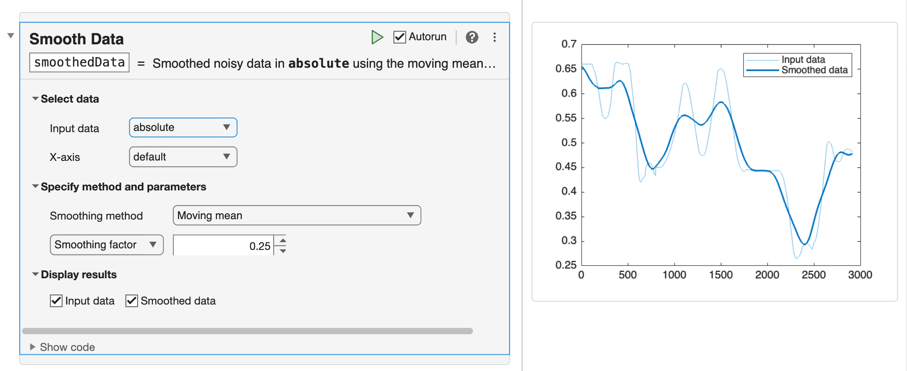Collapse Specify method and parameters section
The image size is (907, 371).
[x=36, y=187]
